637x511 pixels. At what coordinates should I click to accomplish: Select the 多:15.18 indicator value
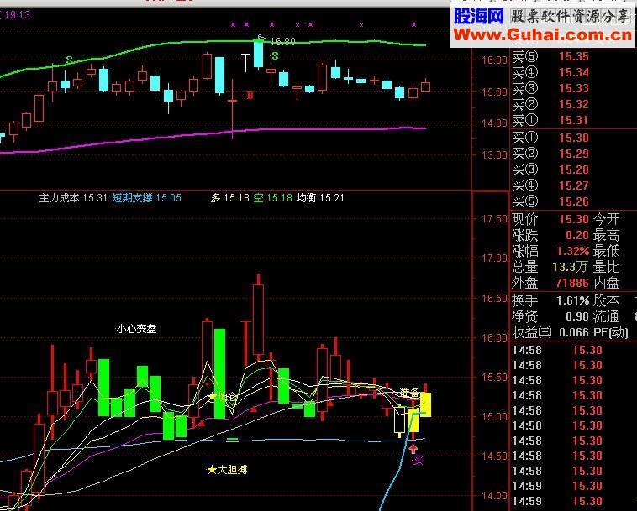(230, 198)
